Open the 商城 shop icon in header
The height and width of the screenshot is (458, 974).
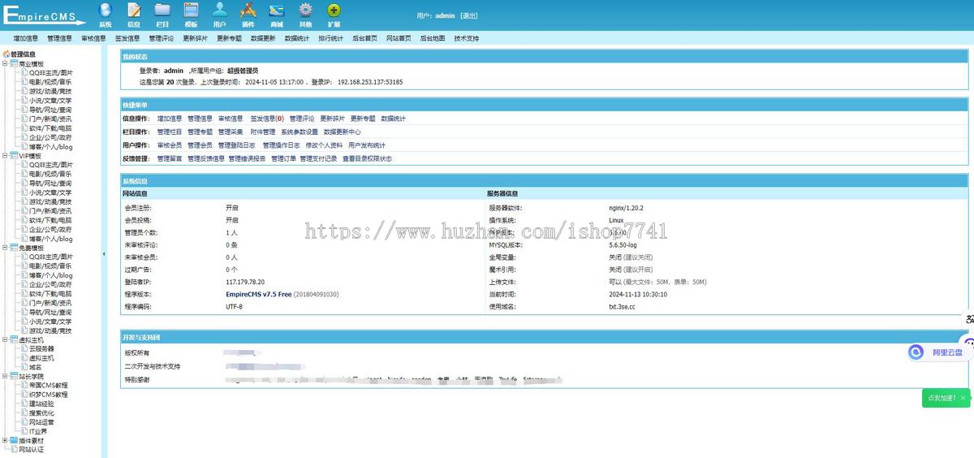tap(277, 10)
